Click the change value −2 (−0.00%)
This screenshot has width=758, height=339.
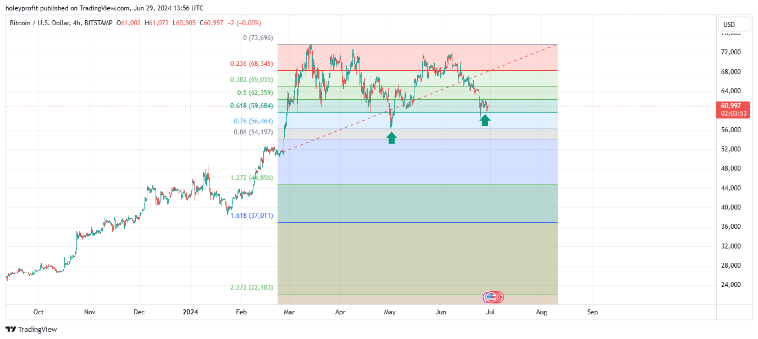[x=245, y=23]
